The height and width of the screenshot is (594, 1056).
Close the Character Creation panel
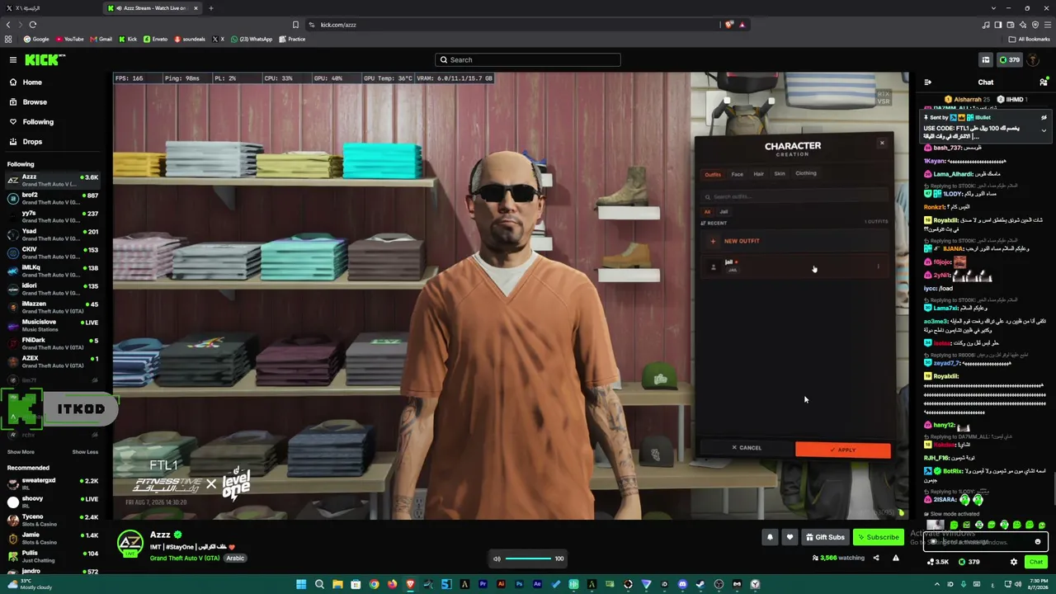(x=882, y=143)
